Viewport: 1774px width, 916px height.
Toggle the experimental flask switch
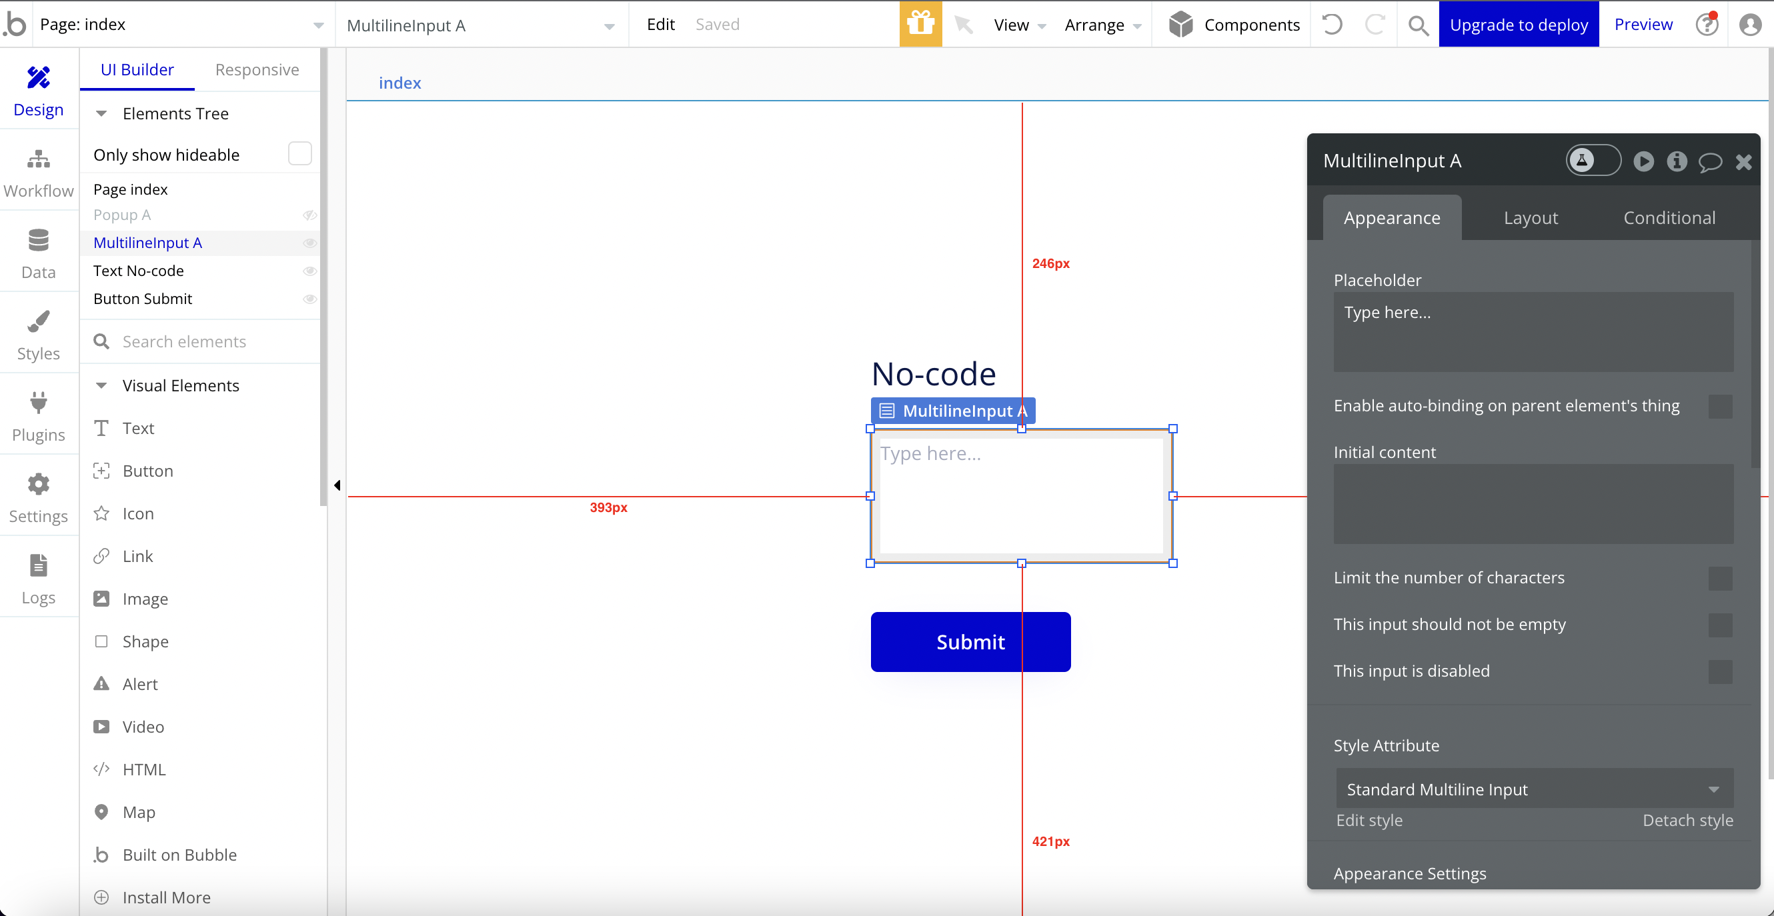click(x=1593, y=161)
